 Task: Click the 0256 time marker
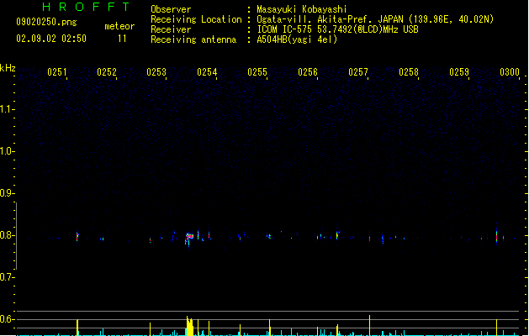tap(308, 72)
